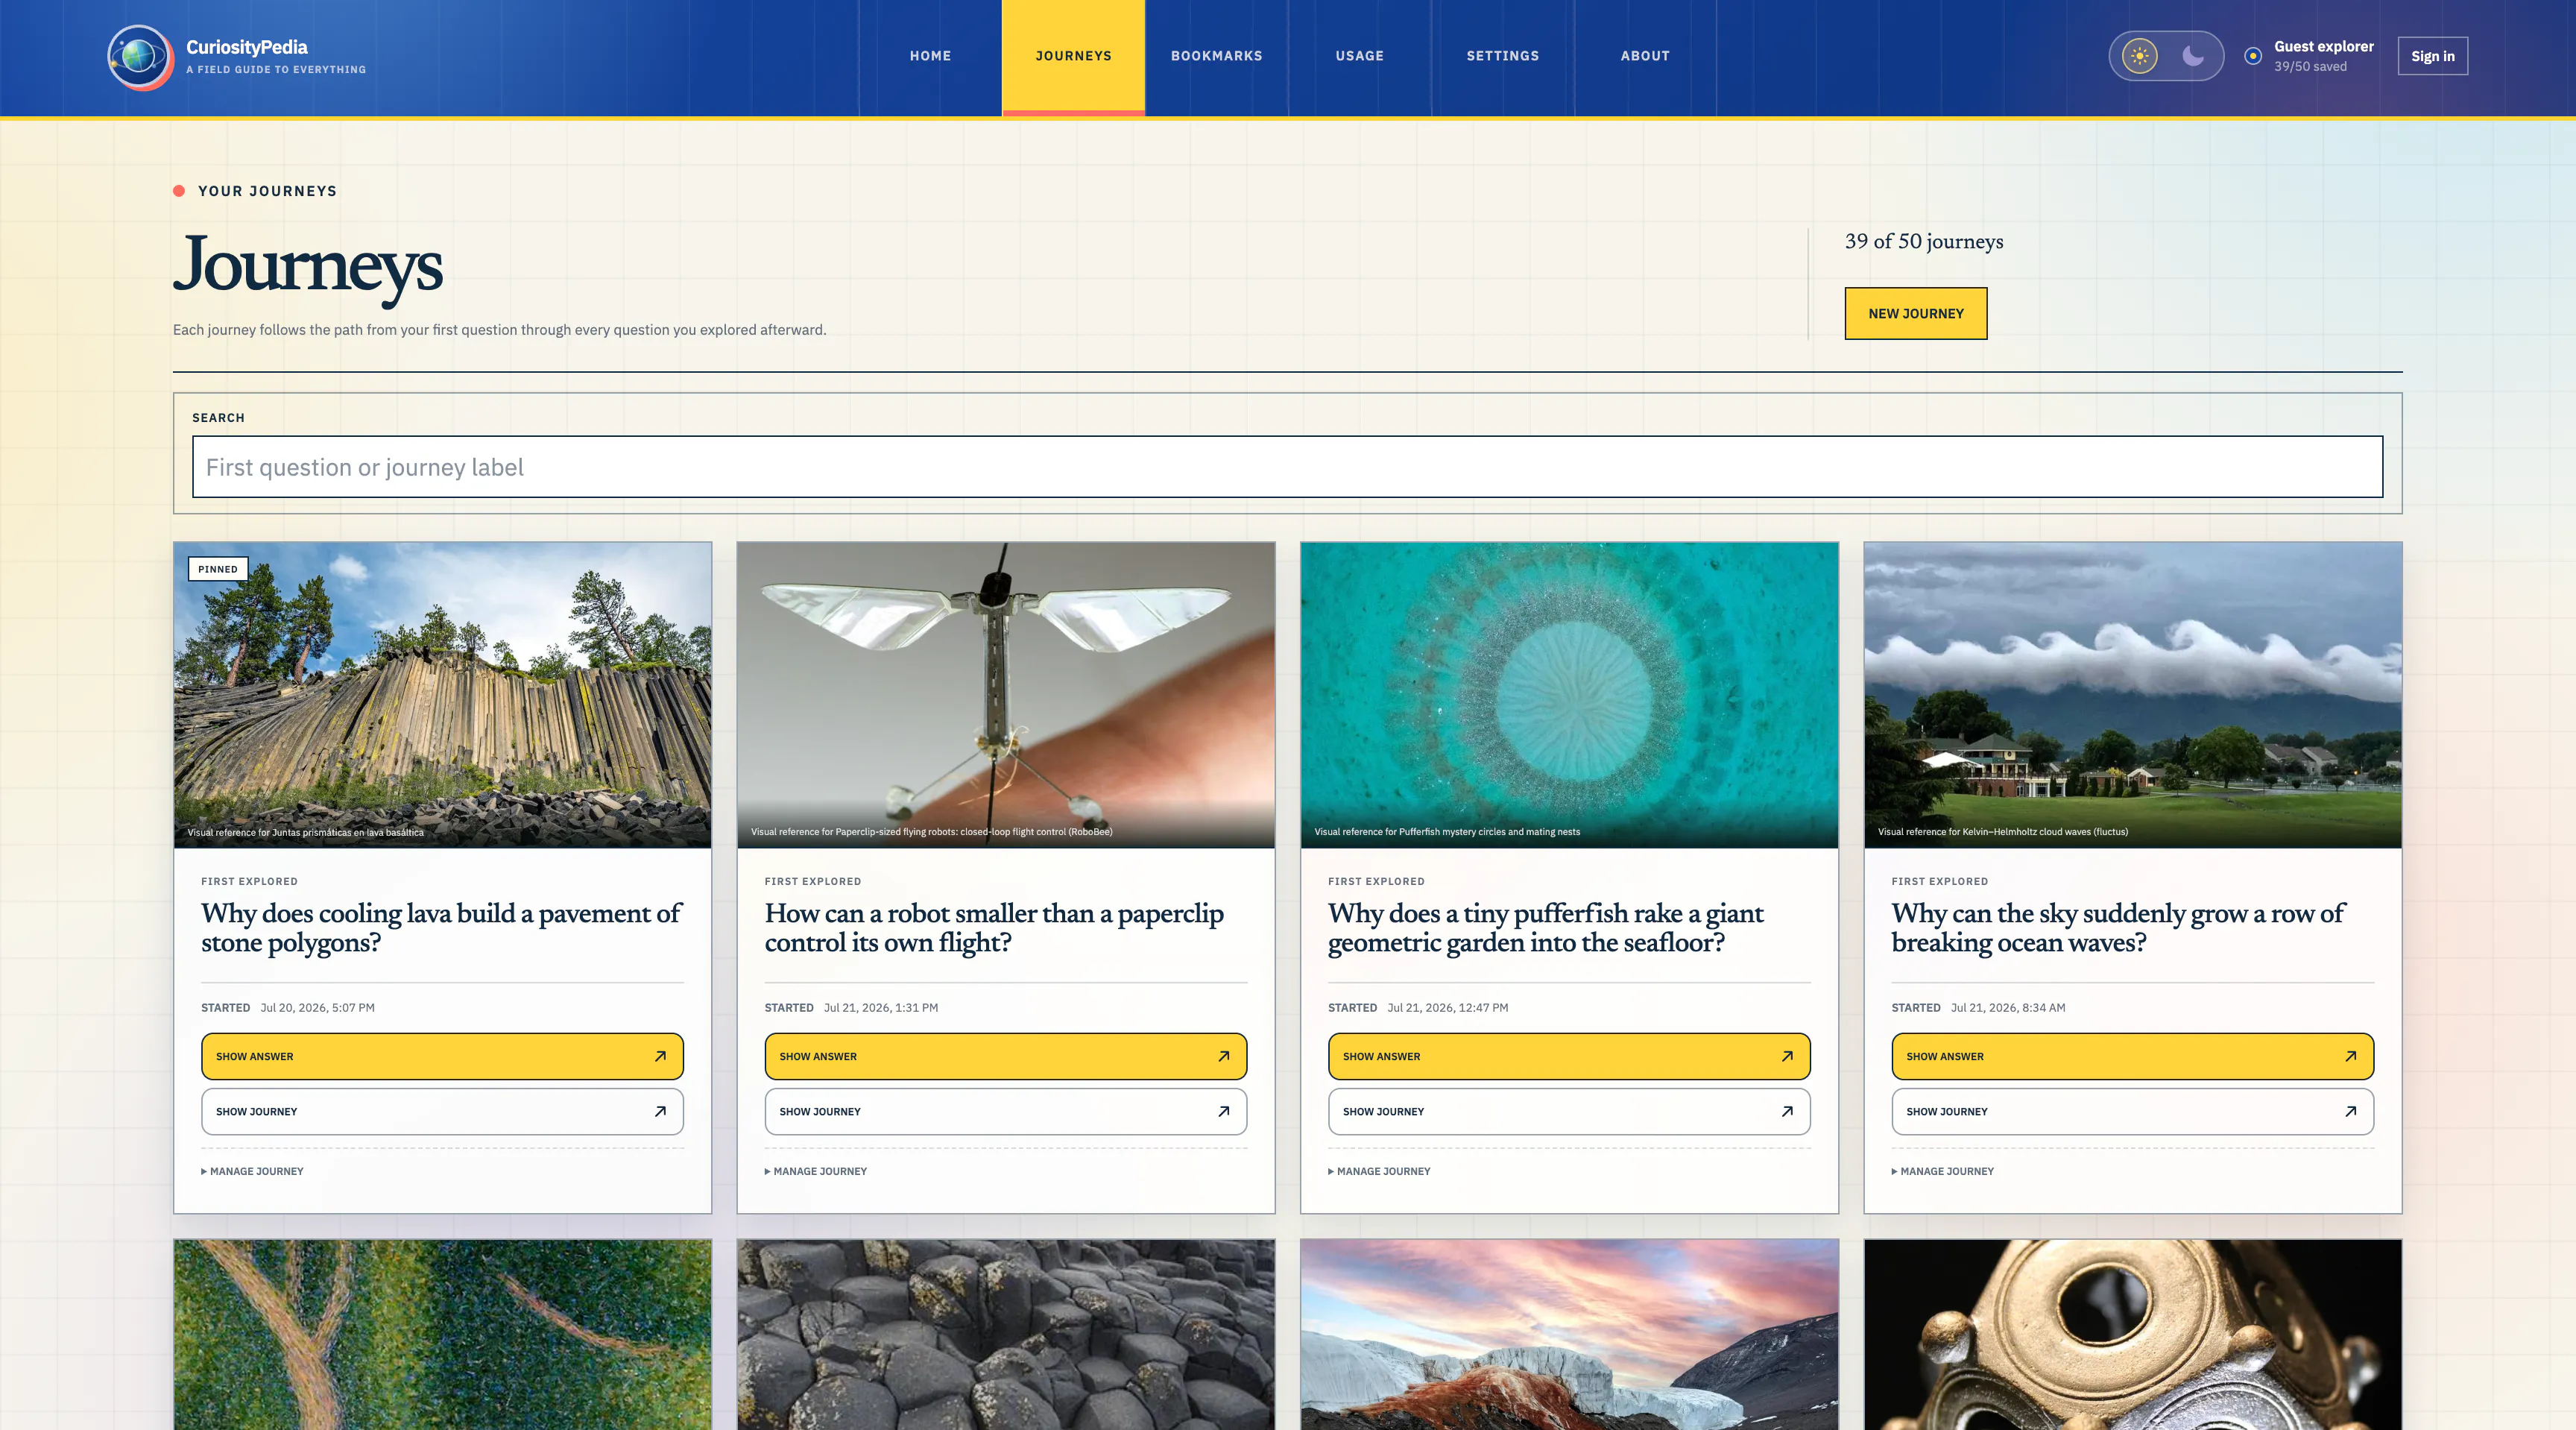Click 'Jul 21, 2026, 1:31 PM' start date
2576x1430 pixels.
point(881,1007)
